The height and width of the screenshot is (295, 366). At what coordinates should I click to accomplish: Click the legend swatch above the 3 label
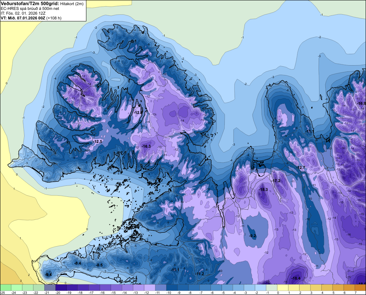click(317, 288)
